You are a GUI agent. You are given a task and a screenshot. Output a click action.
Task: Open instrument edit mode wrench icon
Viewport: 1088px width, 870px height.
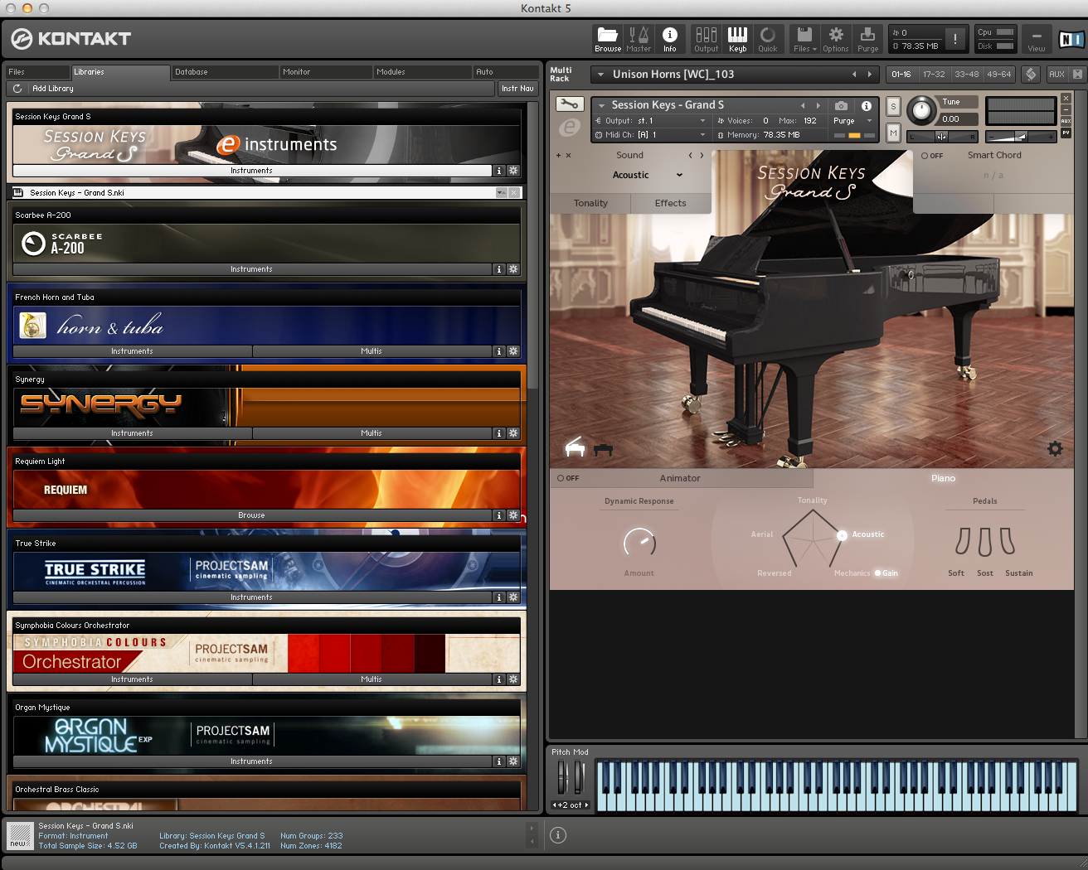point(569,104)
